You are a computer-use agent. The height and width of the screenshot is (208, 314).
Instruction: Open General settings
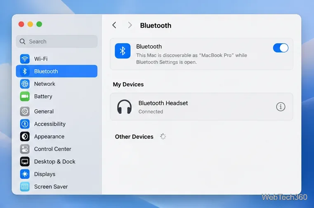(57, 112)
